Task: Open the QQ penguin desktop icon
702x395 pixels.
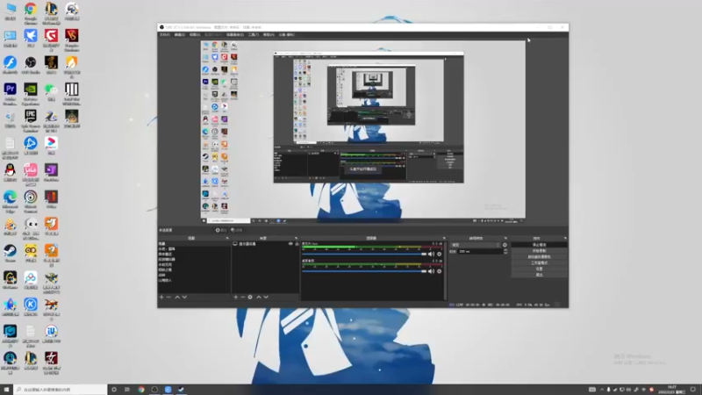Action: coord(10,171)
